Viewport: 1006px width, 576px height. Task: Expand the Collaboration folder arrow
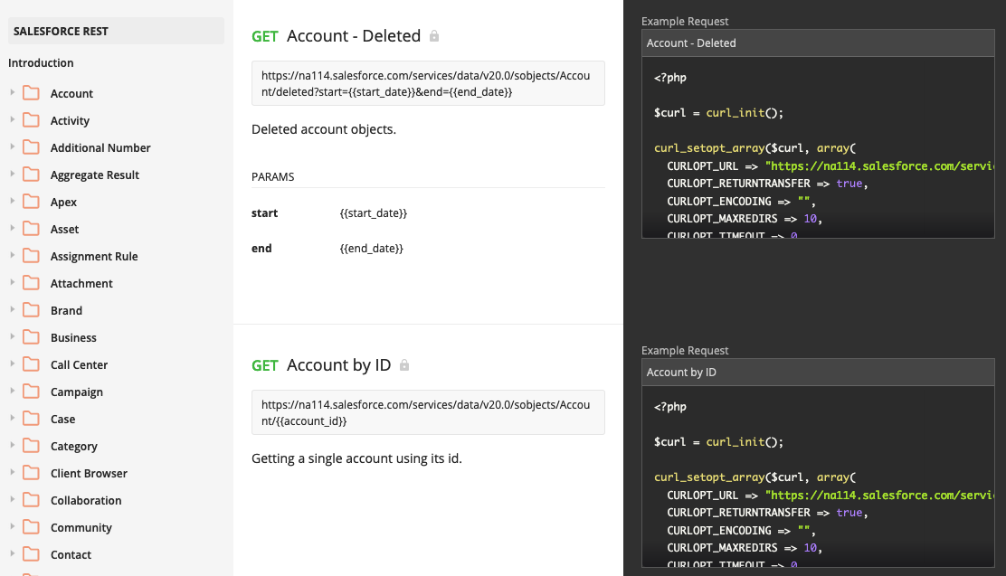click(12, 500)
